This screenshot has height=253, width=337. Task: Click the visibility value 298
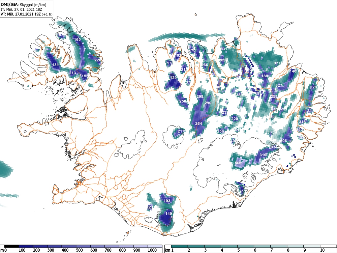pyautogui.click(x=200, y=96)
